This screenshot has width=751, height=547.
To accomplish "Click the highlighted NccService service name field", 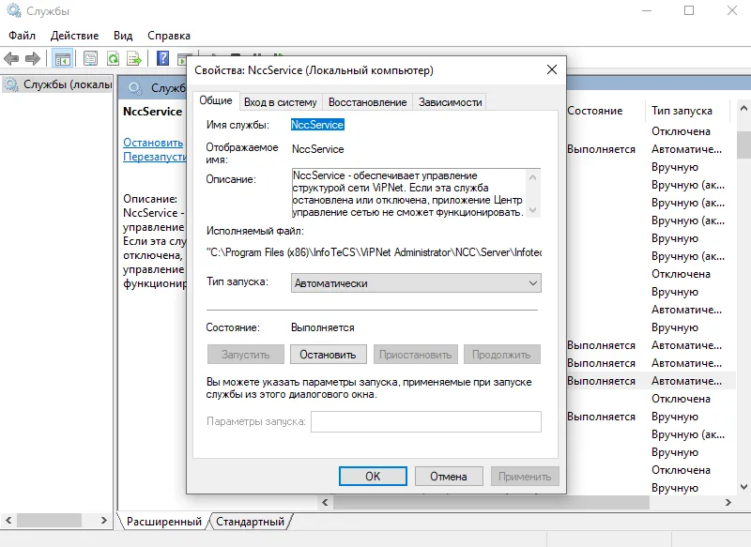I will click(317, 125).
